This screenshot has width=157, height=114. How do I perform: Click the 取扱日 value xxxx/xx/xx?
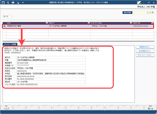point(22,71)
